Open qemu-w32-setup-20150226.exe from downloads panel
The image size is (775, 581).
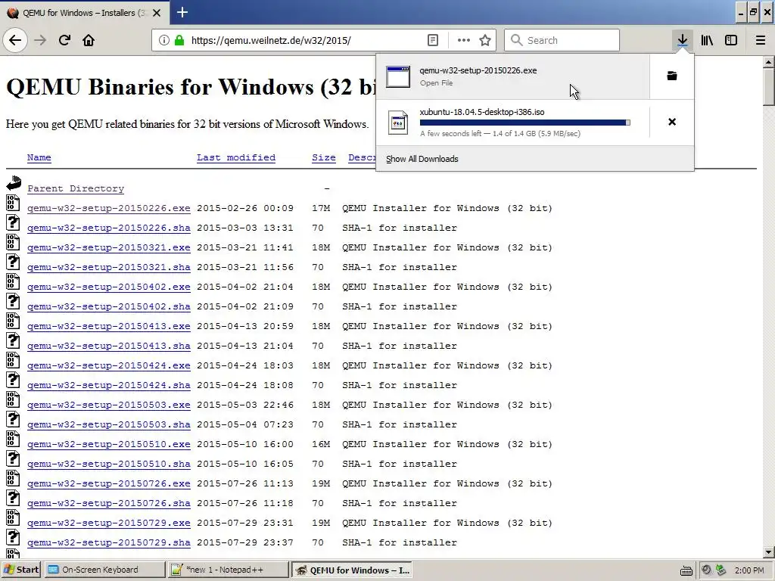click(x=512, y=76)
